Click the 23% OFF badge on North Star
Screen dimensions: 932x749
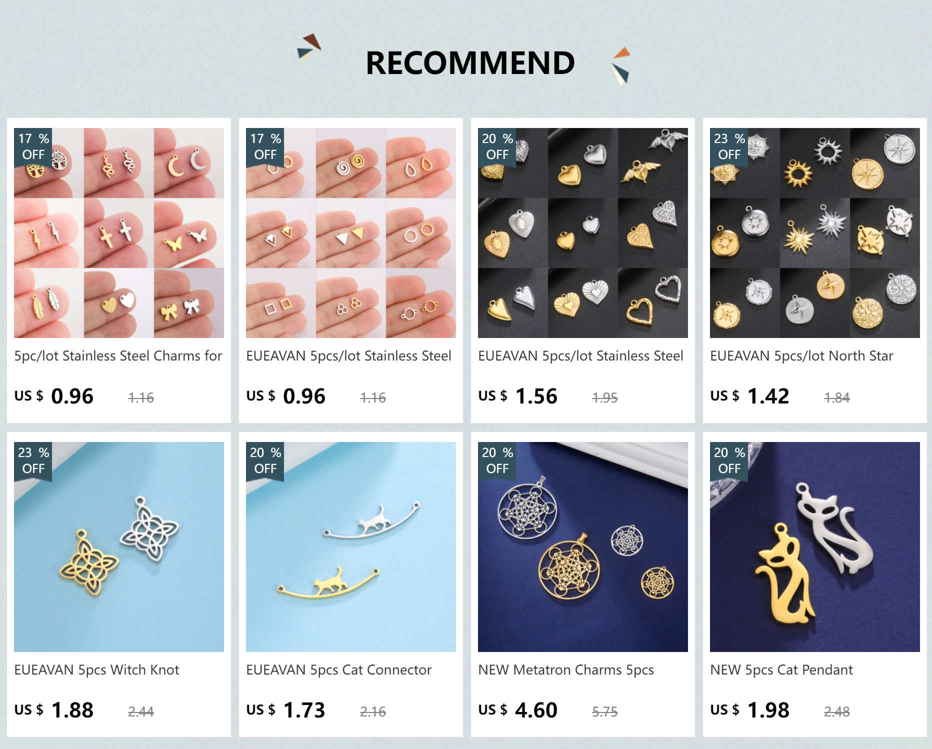click(729, 147)
